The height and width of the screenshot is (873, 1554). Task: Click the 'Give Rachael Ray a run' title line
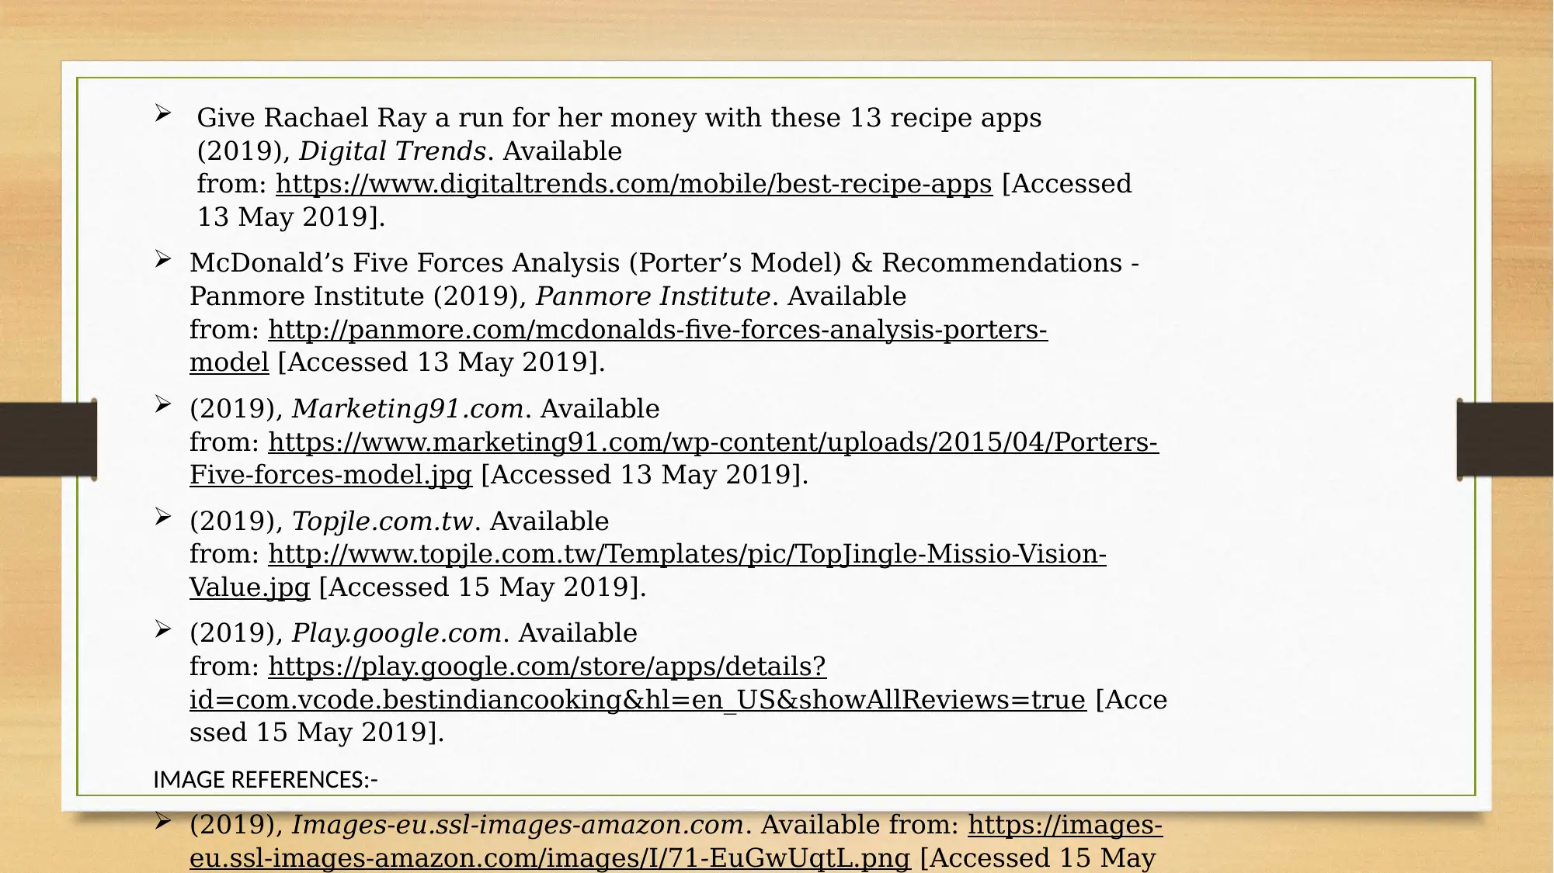619,118
